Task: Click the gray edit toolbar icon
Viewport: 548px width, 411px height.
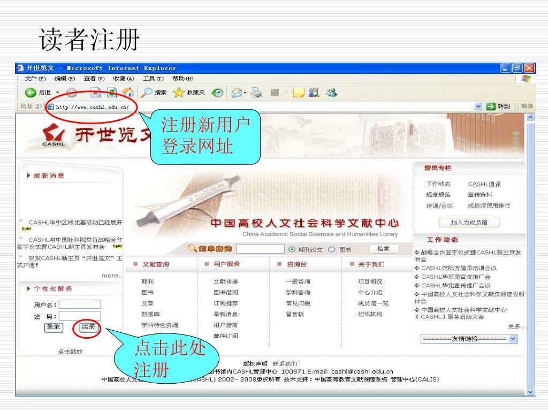Action: coord(275,93)
